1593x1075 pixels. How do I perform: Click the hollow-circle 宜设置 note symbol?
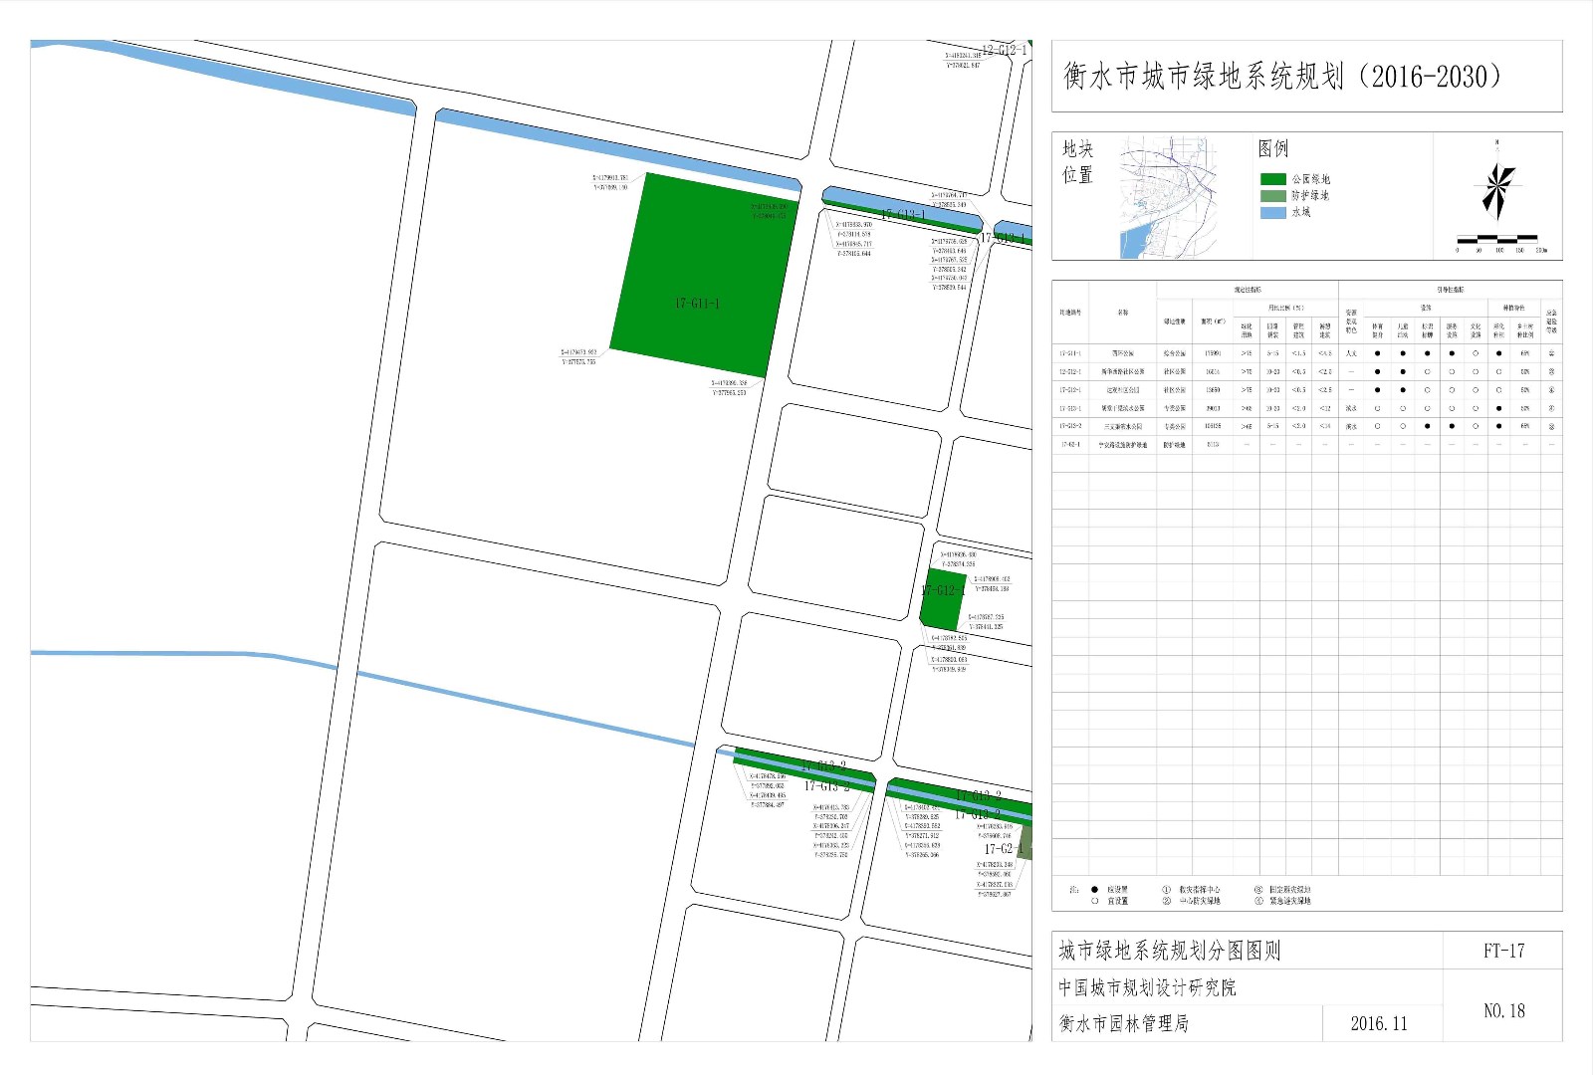click(x=1094, y=901)
